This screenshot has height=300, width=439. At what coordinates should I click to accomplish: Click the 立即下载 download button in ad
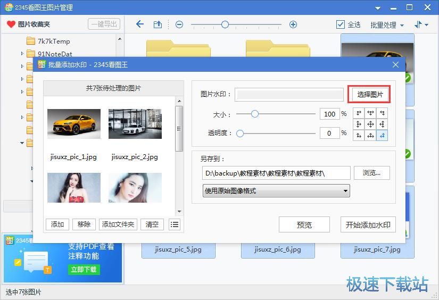click(84, 270)
